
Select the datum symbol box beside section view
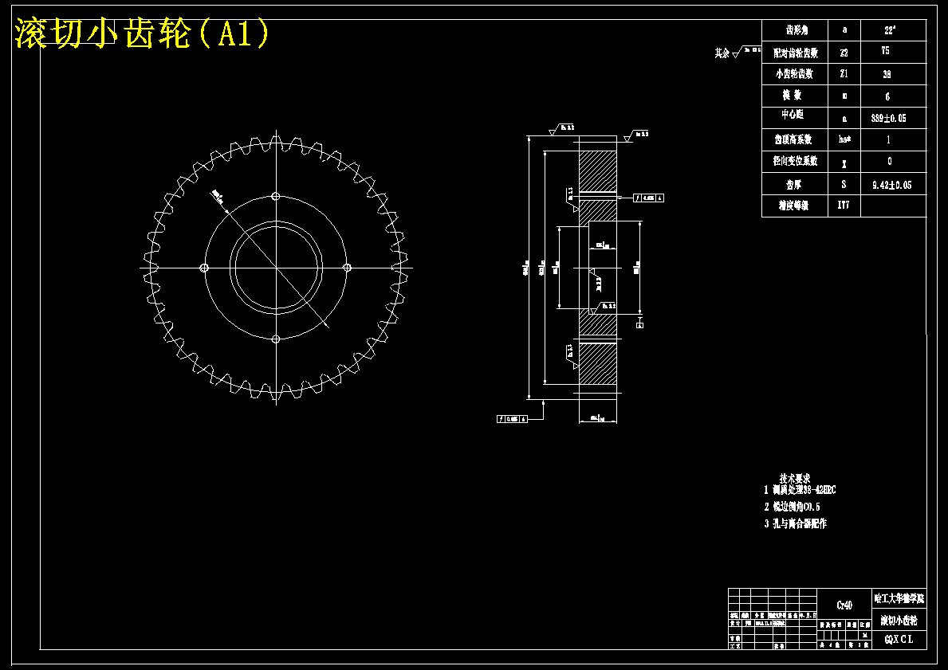640,325
